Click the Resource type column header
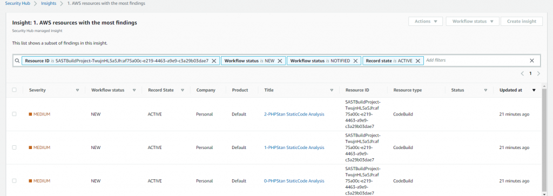Screen dimensions: 553x196 coord(407,90)
